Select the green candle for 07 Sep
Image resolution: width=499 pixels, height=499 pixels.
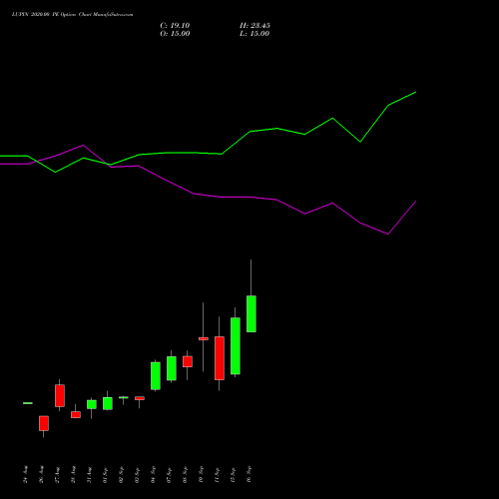(x=172, y=368)
